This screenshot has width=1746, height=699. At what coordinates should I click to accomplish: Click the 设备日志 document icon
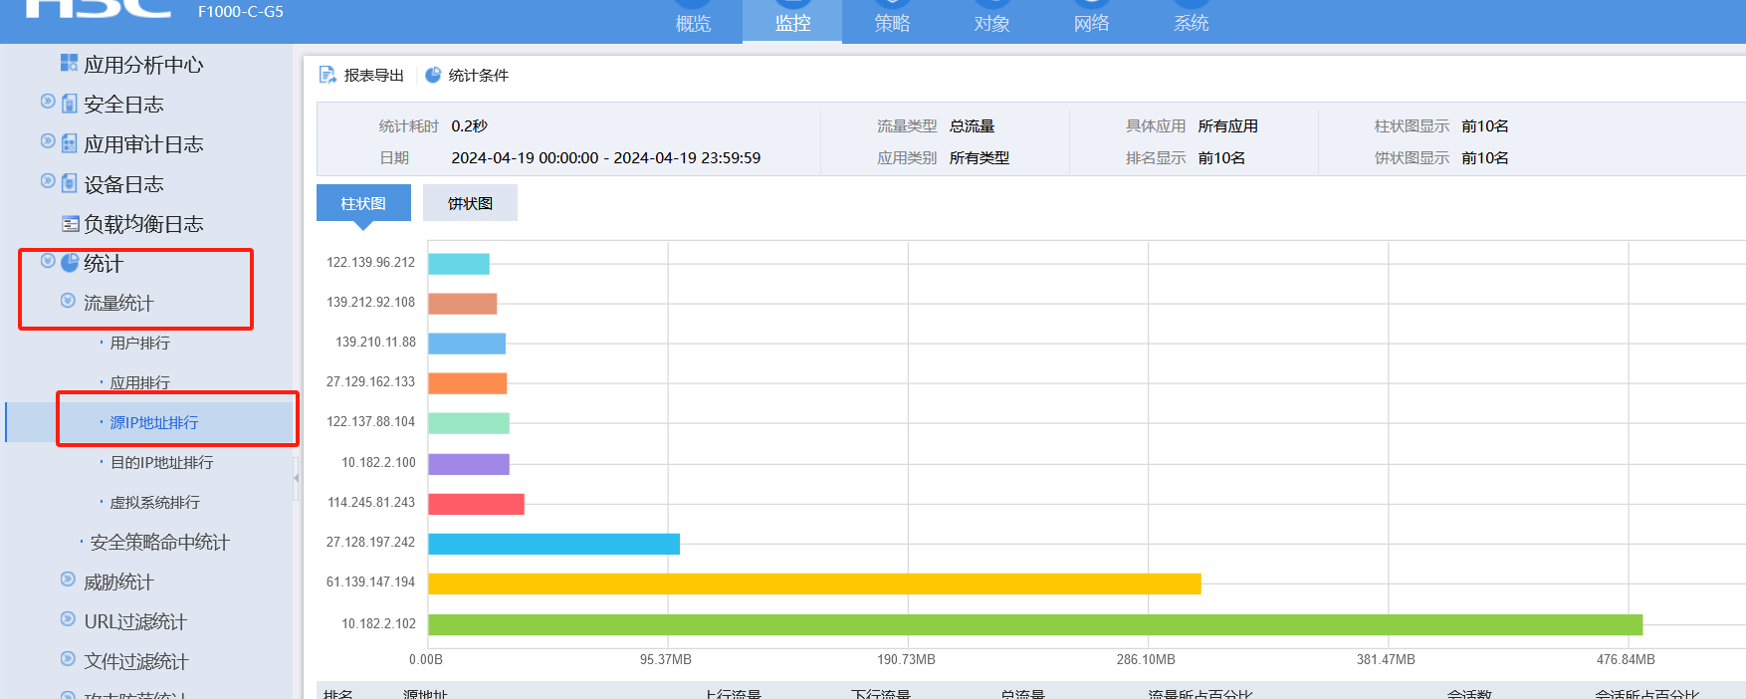tap(69, 183)
